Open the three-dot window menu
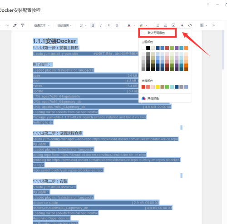 [208, 5]
